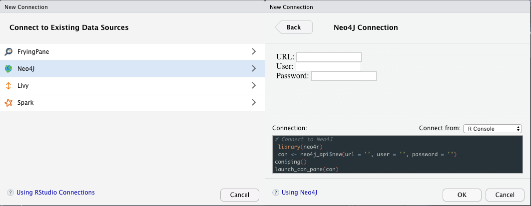Expand the Spark row chevron
Viewport: 531px width, 206px height.
(x=254, y=103)
